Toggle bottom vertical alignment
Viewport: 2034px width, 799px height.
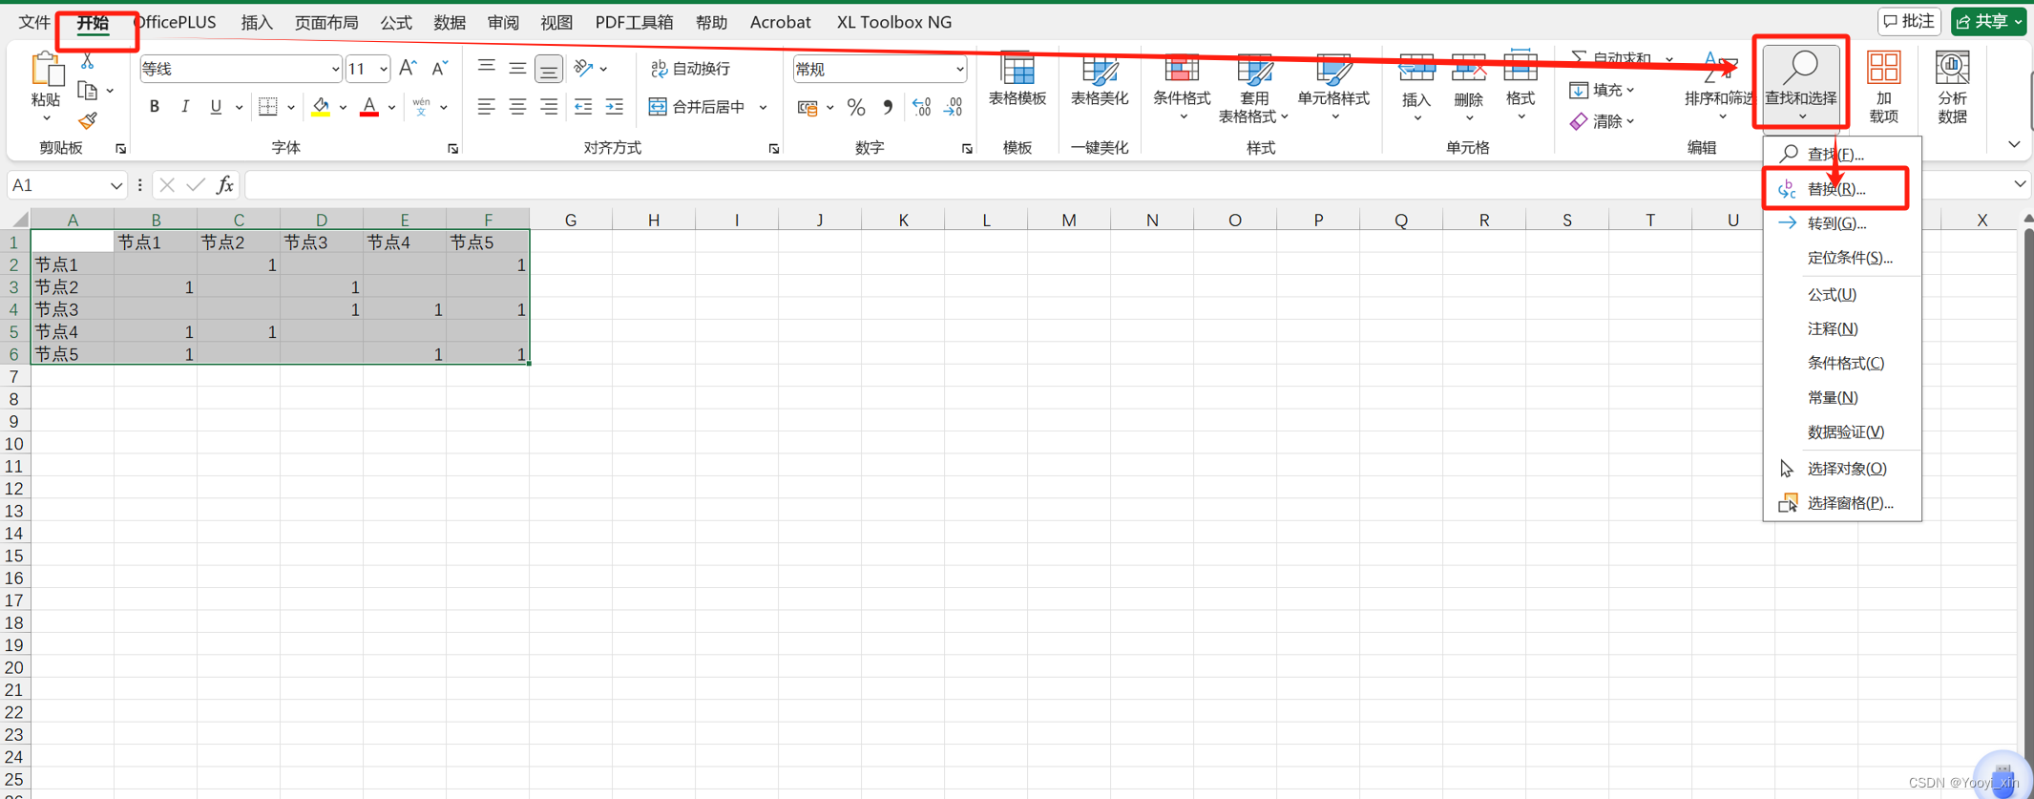tap(549, 69)
